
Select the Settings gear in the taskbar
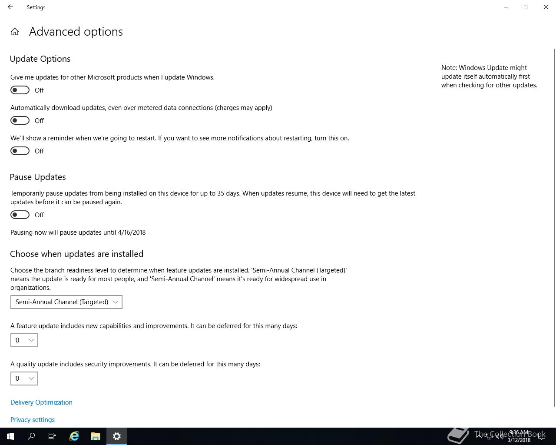116,436
